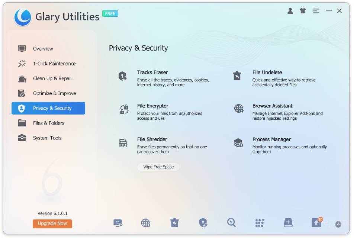Switch to Clean Up & Repair
This screenshot has height=238, width=357.
pyautogui.click(x=52, y=78)
